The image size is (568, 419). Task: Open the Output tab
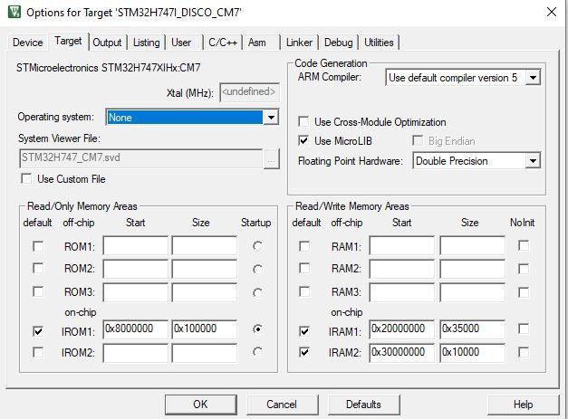click(107, 43)
